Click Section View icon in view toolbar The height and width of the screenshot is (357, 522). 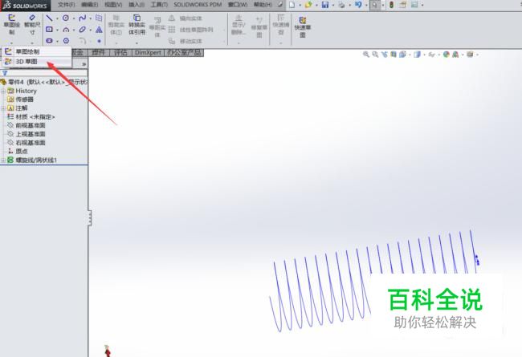[394, 55]
